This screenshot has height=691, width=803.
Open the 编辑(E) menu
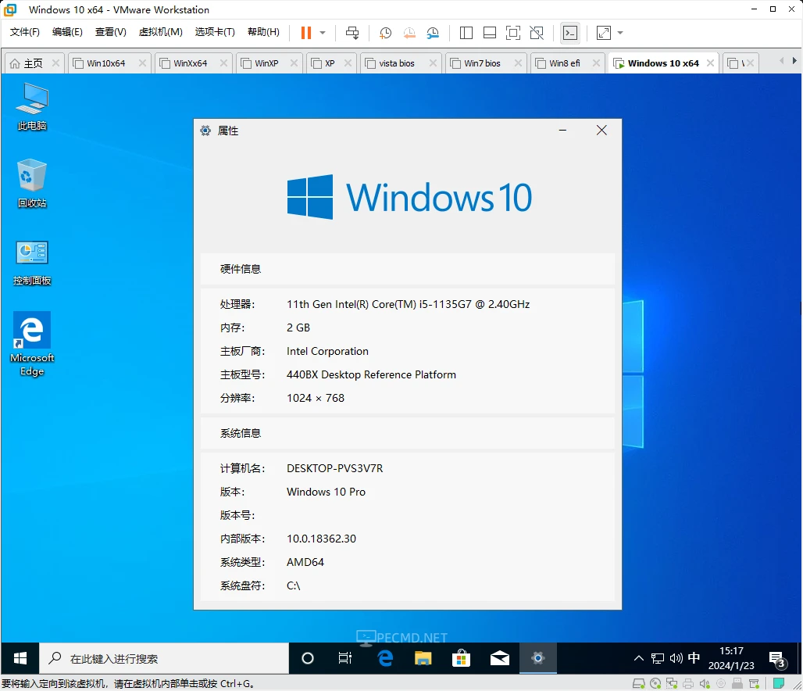pos(67,32)
